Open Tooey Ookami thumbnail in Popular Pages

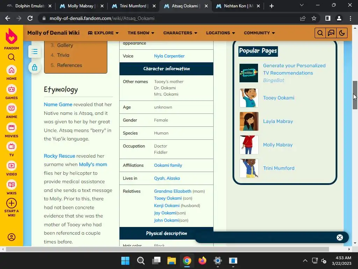click(249, 98)
